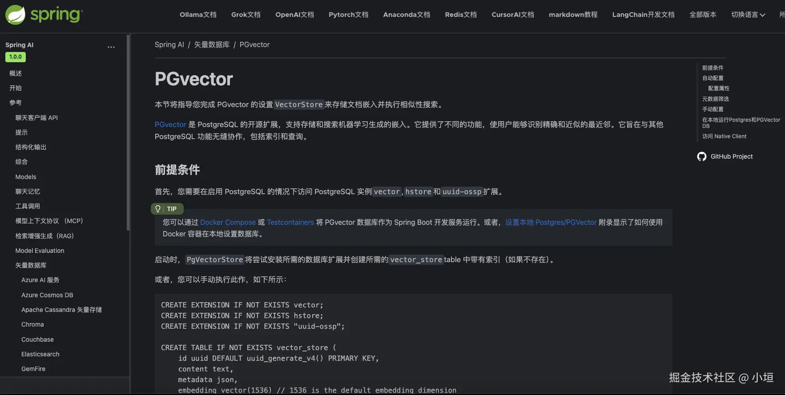Image resolution: width=785 pixels, height=395 pixels.
Task: Open 综合 in sidebar
Action: click(21, 162)
